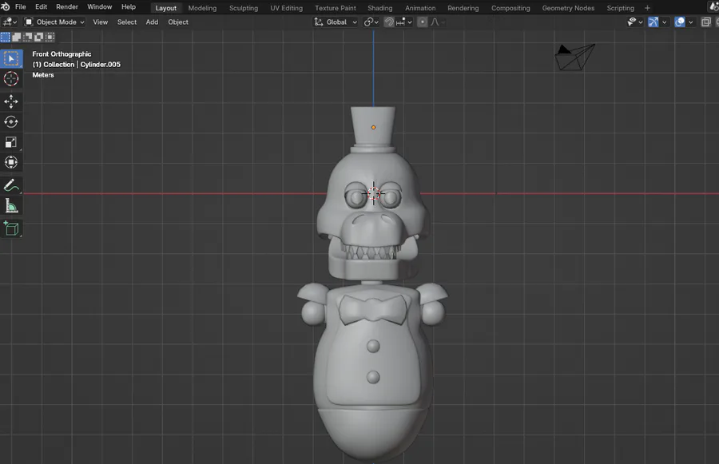Select the Scale tool
This screenshot has height=464, width=719.
(x=11, y=142)
